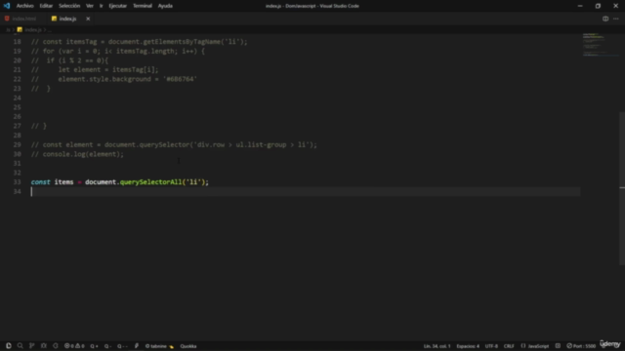
Task: Change indentation via Espacios: 4
Action: point(468,346)
